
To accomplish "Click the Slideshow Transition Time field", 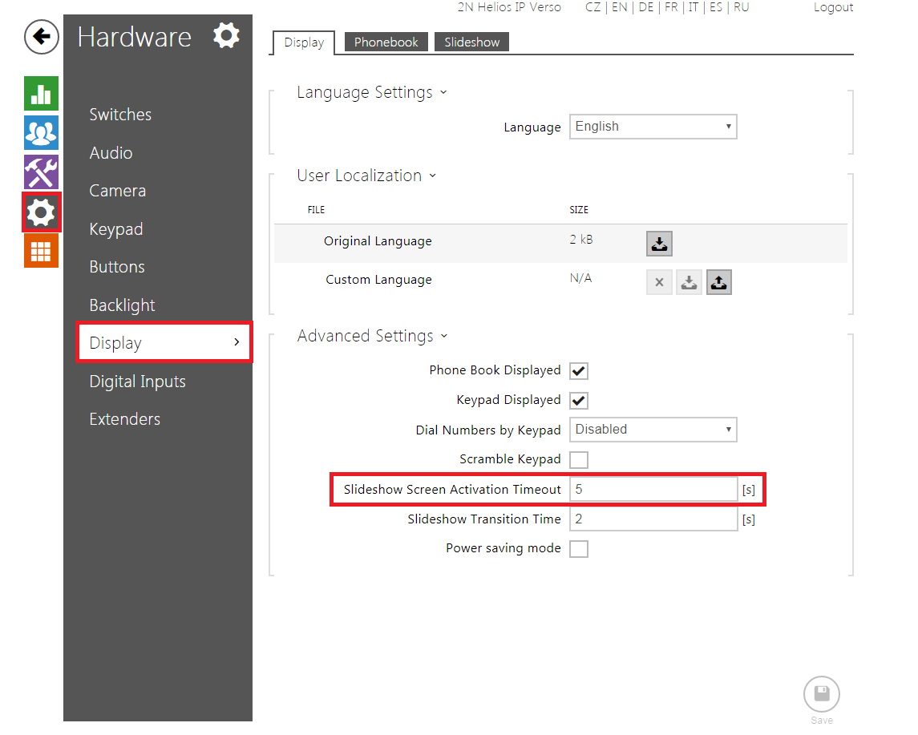I will pos(653,519).
